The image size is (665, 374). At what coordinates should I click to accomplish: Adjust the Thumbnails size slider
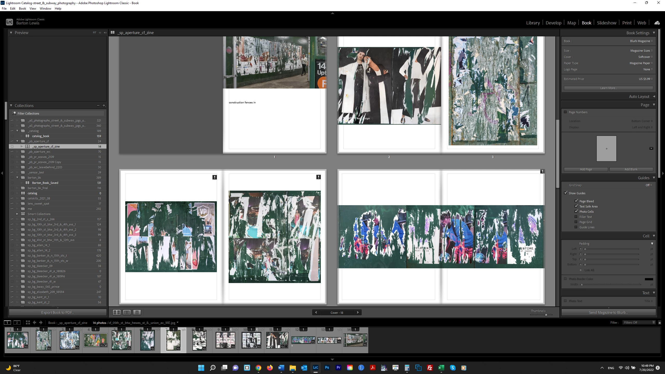click(546, 315)
